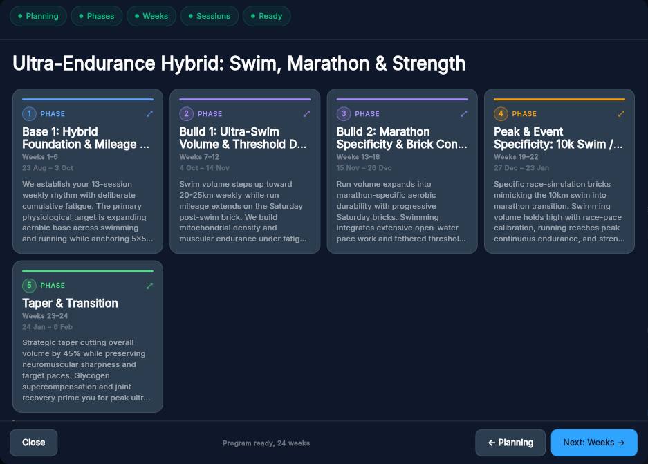Screen dimensions: 648x464
Task: Select the 'Weeks 1–6' label
Action: pos(40,157)
